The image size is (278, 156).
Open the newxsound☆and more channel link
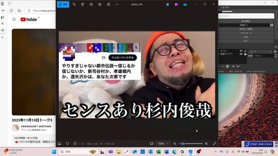[x=36, y=126]
